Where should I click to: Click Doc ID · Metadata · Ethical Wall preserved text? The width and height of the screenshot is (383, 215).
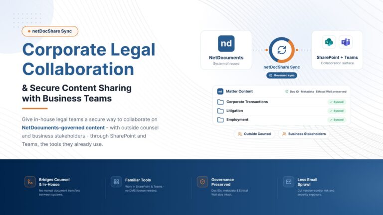(318, 92)
